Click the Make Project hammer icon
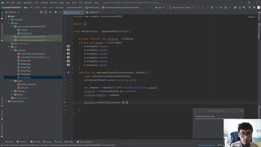 [150, 7]
